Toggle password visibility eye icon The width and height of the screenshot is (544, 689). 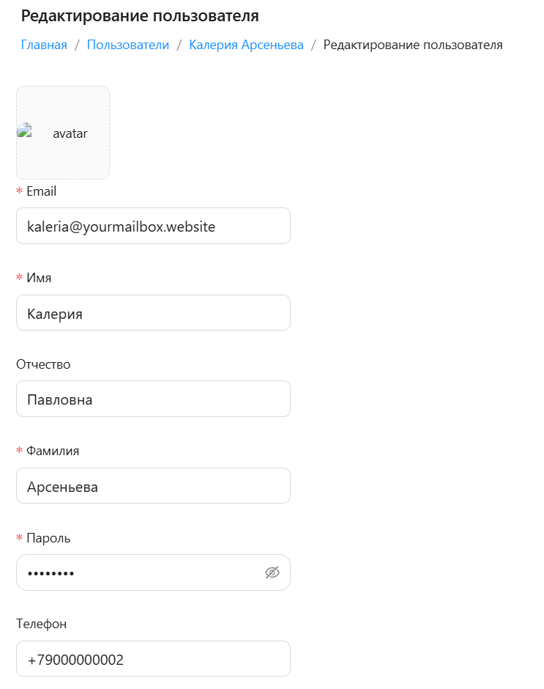[x=272, y=572]
